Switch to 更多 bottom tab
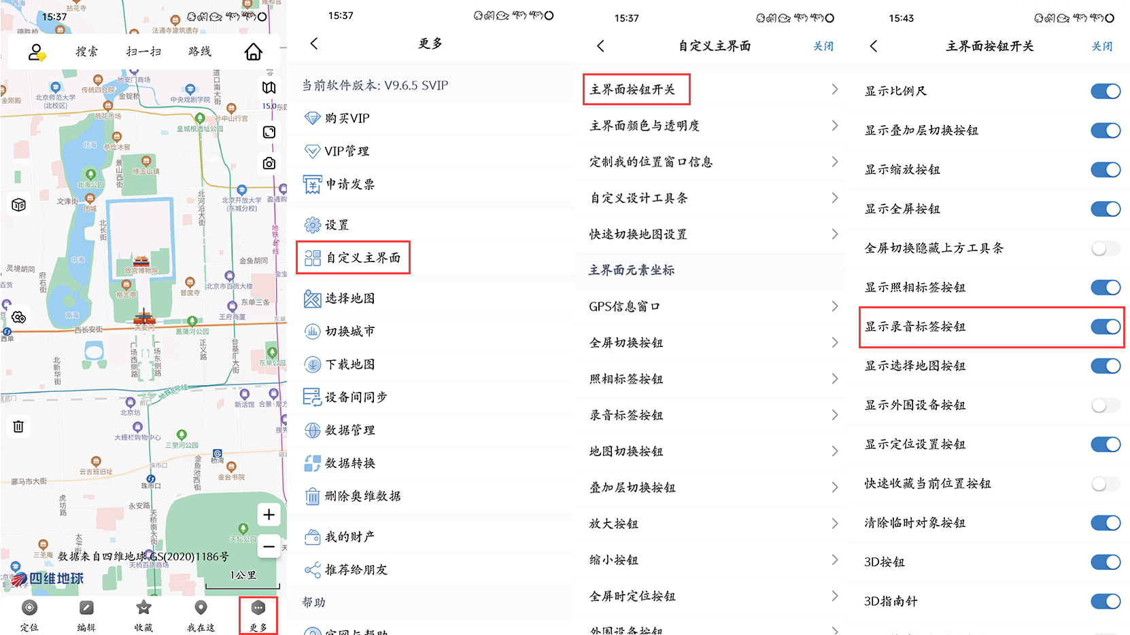Image resolution: width=1130 pixels, height=635 pixels. coord(258,615)
